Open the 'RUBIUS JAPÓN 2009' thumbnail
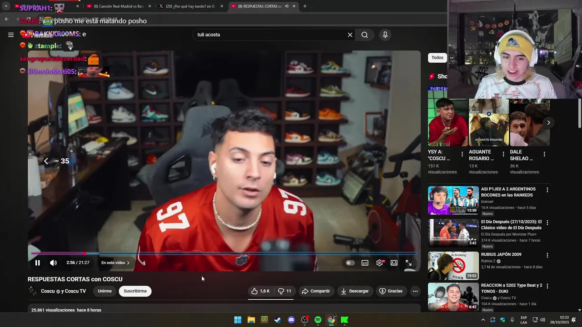Screen dimensions: 582x327 [x=453, y=266]
